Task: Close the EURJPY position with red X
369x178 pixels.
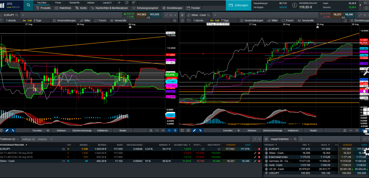Action: point(259,149)
